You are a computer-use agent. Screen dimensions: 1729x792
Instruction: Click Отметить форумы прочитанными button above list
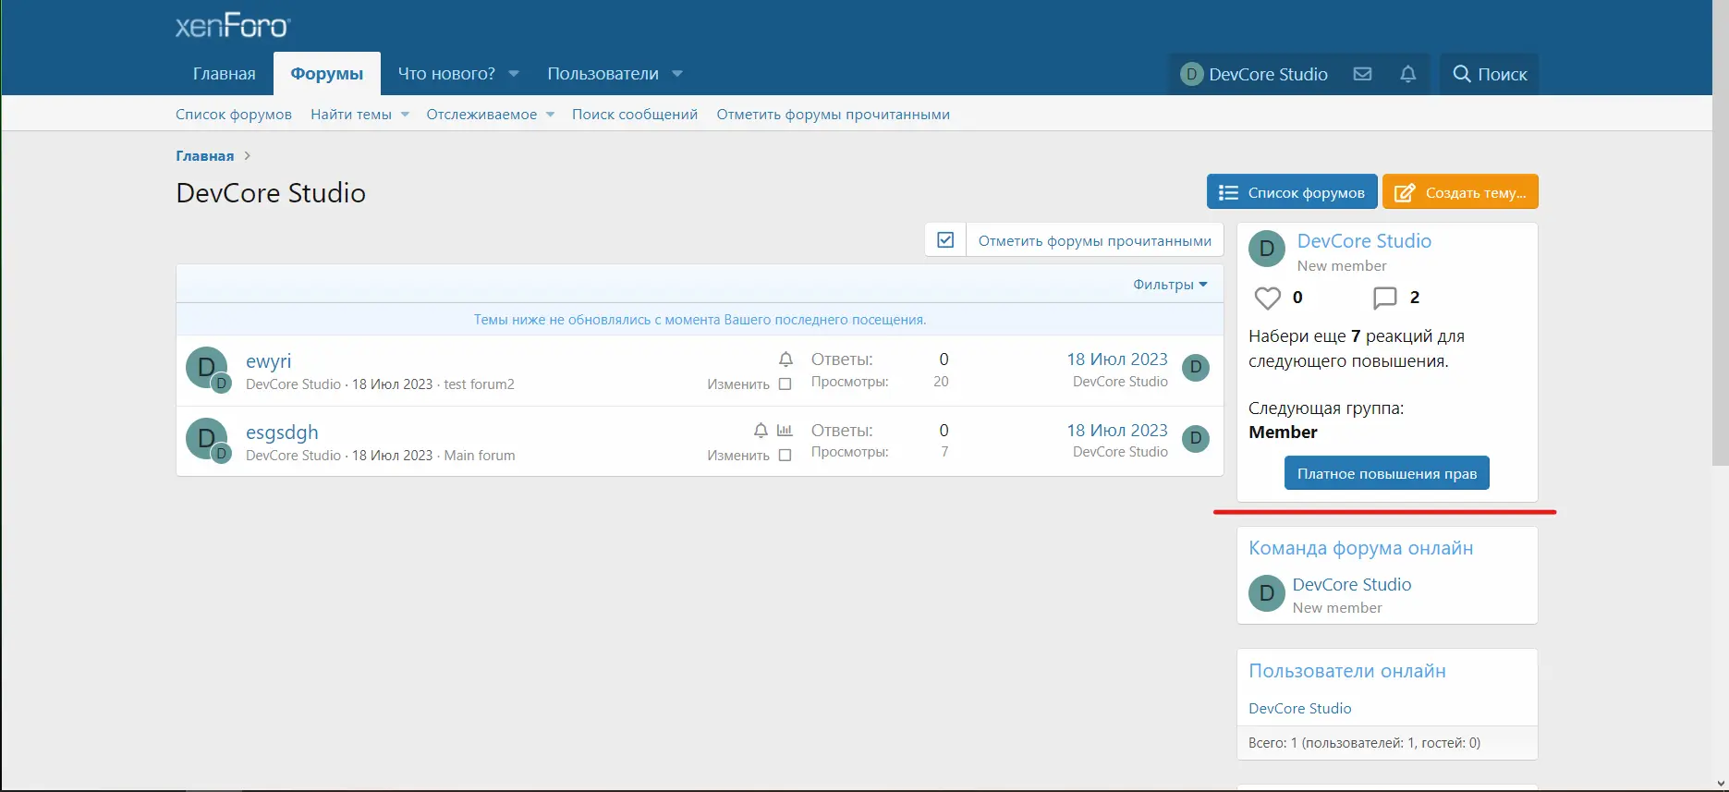1095,240
